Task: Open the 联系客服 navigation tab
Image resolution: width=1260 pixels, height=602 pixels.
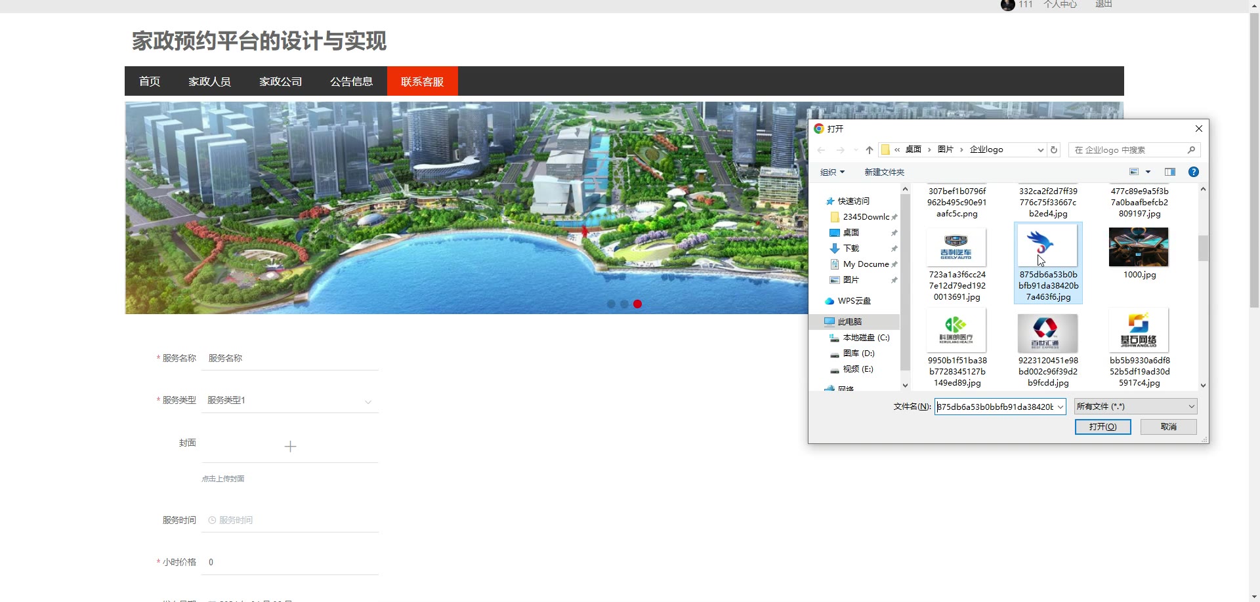Action: (422, 81)
